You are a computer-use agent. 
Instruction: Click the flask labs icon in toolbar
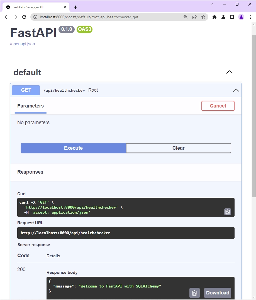click(x=223, y=17)
